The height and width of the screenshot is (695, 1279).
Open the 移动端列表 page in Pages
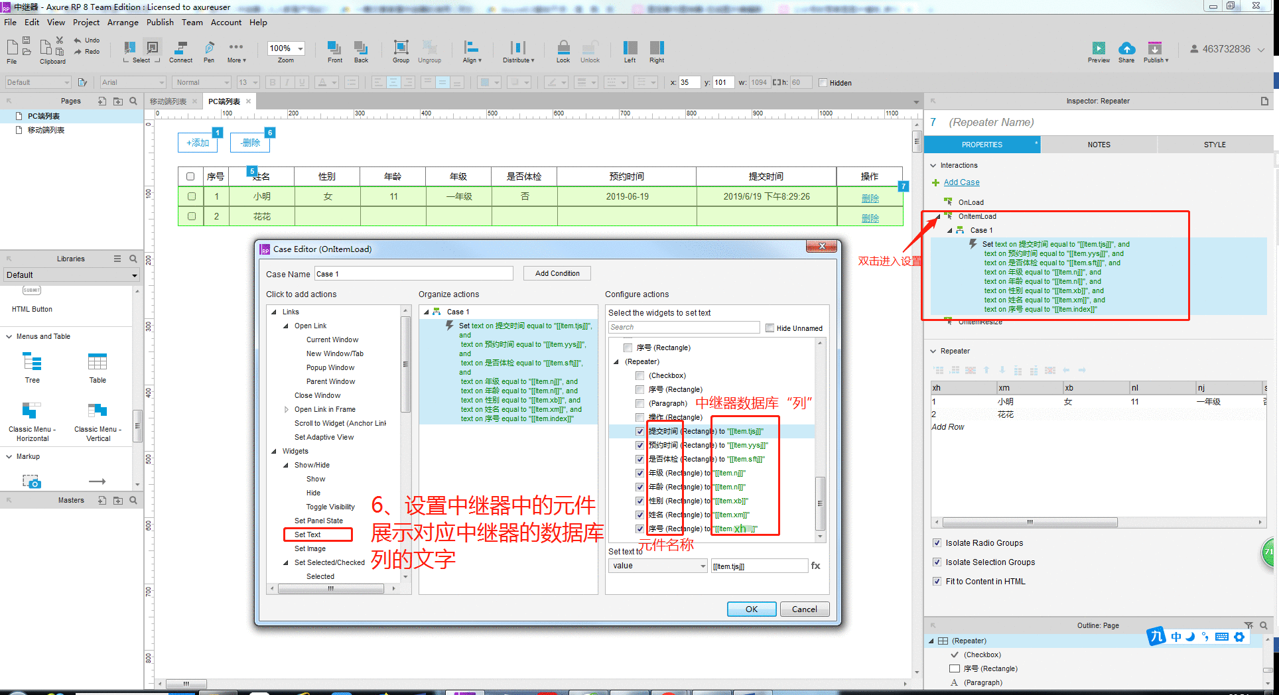pos(46,130)
